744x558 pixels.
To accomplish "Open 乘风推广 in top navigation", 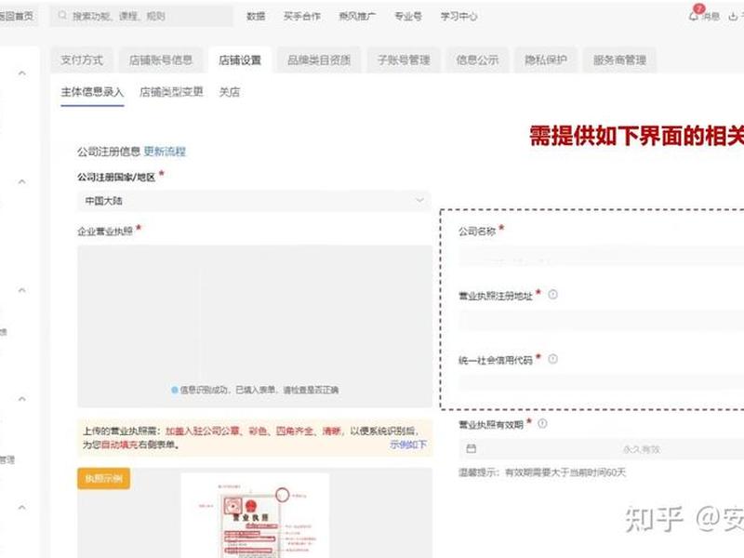I will click(357, 16).
